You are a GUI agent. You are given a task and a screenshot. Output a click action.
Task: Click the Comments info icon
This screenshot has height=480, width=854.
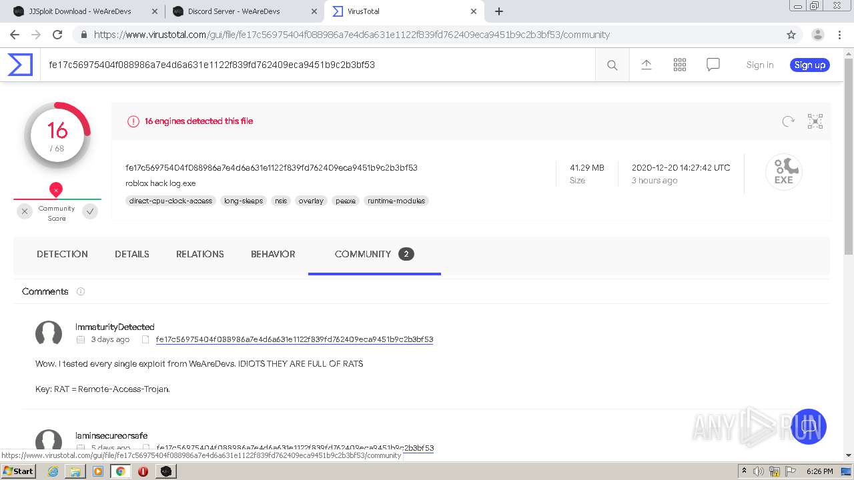81,291
